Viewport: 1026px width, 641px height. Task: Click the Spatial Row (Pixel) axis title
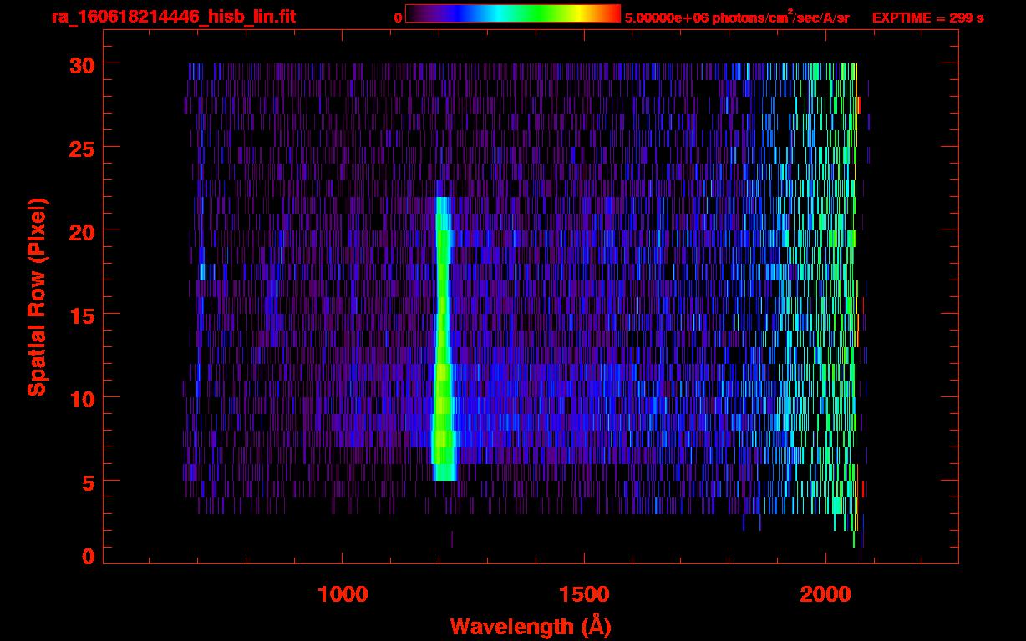(x=38, y=297)
